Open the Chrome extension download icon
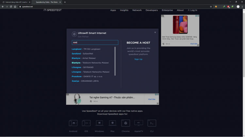Viewport: 245px width, 137px height. [126, 123]
